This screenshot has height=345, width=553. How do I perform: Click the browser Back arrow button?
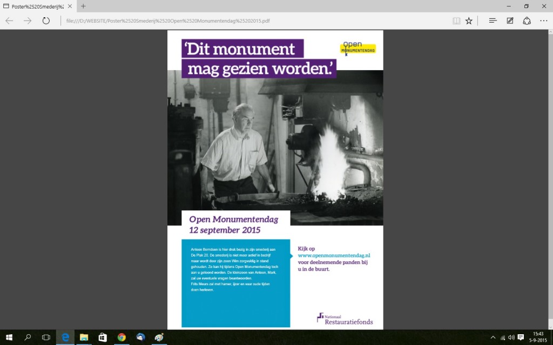point(9,20)
